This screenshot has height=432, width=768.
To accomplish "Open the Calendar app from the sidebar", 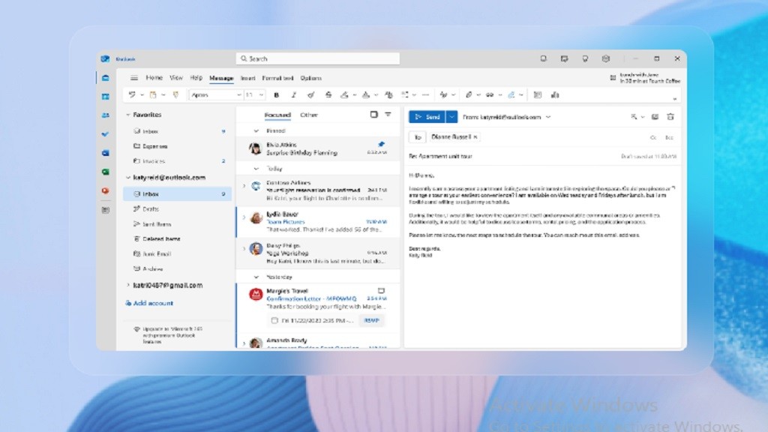I will [x=106, y=96].
